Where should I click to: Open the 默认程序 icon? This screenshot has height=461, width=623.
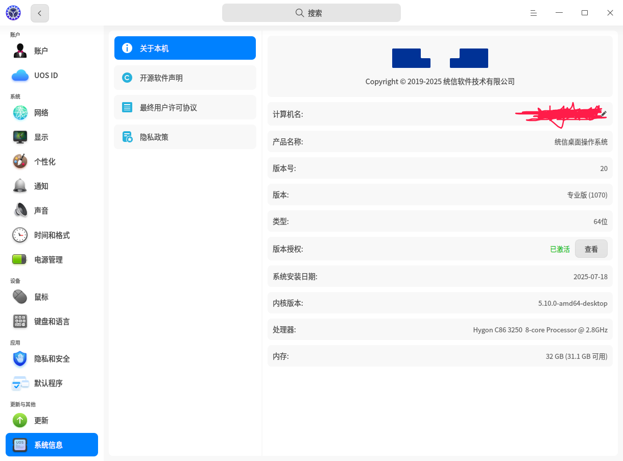(x=20, y=383)
